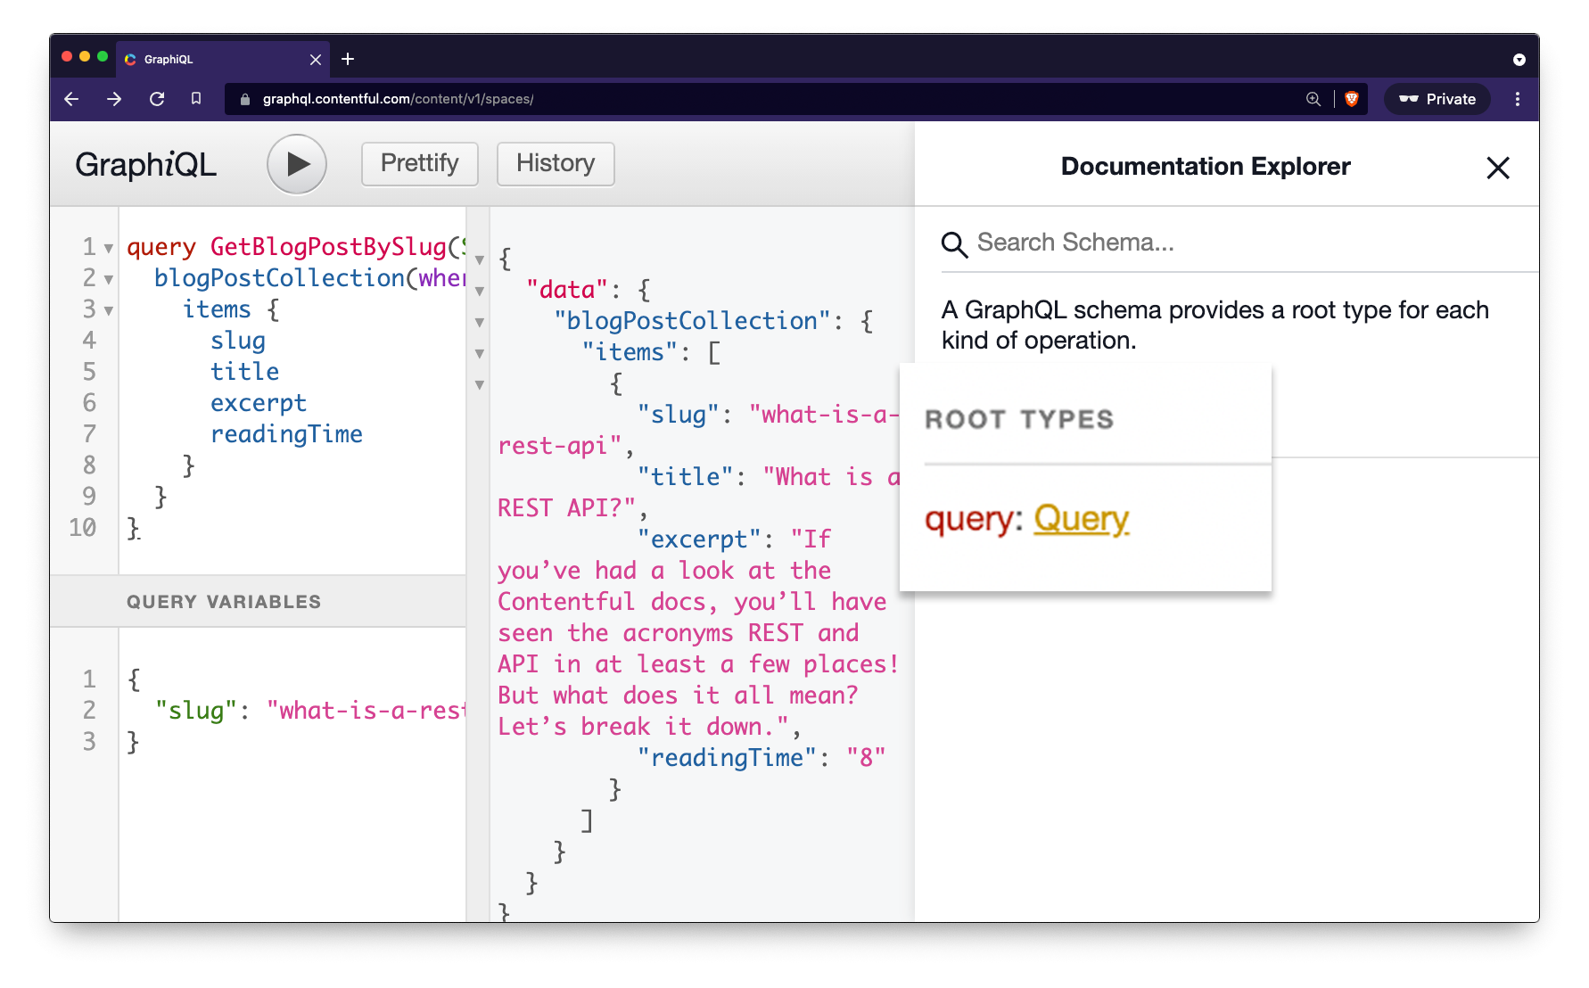Click the browser back arrow
This screenshot has width=1589, height=988.
pos(72,99)
